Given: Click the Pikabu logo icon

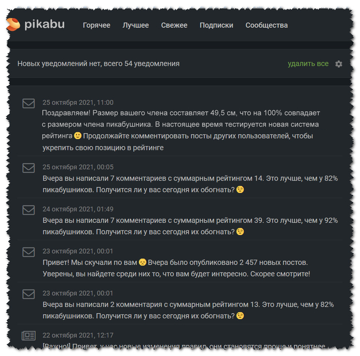Looking at the screenshot, I should tap(13, 24).
